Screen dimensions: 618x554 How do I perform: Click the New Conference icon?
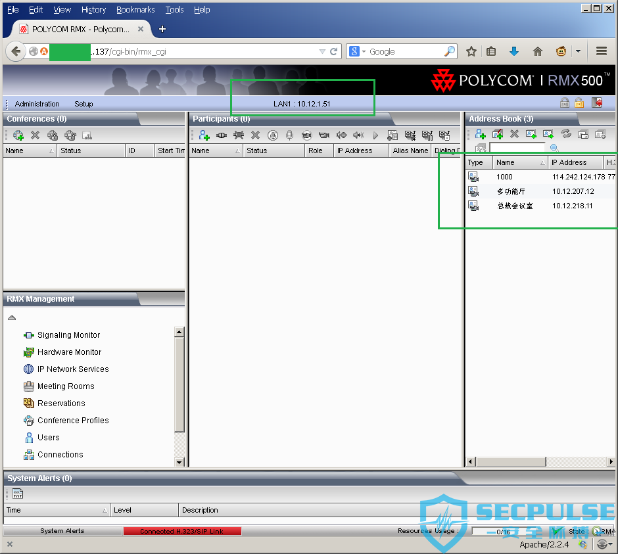(x=18, y=135)
